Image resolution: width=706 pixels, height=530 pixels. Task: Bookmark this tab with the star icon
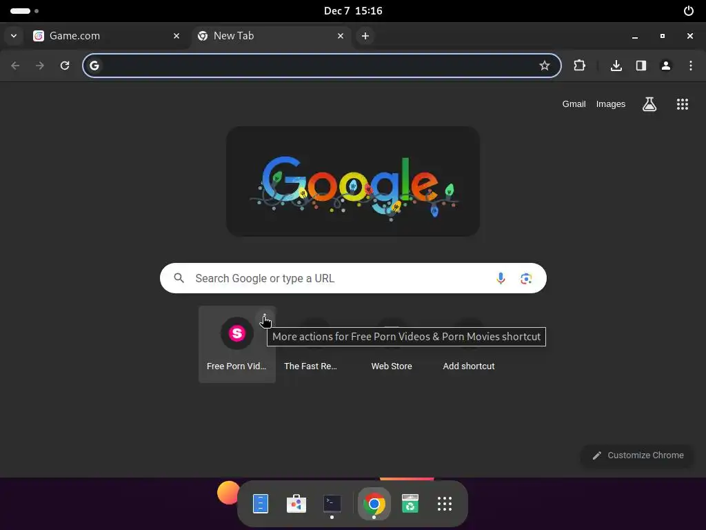(545, 66)
